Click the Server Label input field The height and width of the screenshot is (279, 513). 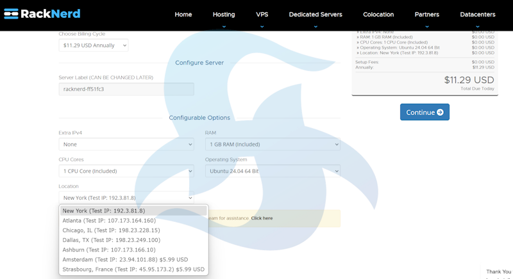[126, 89]
